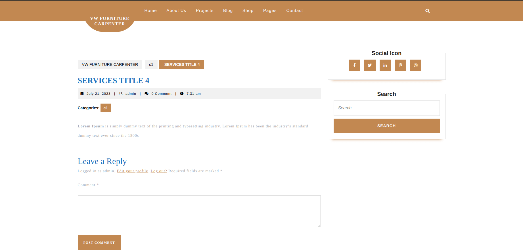Open the Home menu item
Screen dimensions: 523x250
pos(150,10)
